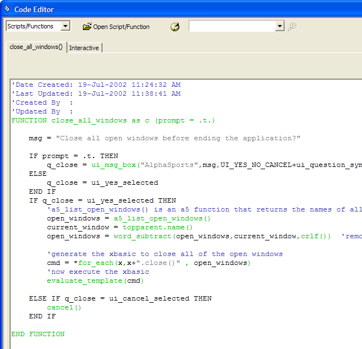Open the Scripts/Functions dropdown arrow

[x=66, y=26]
